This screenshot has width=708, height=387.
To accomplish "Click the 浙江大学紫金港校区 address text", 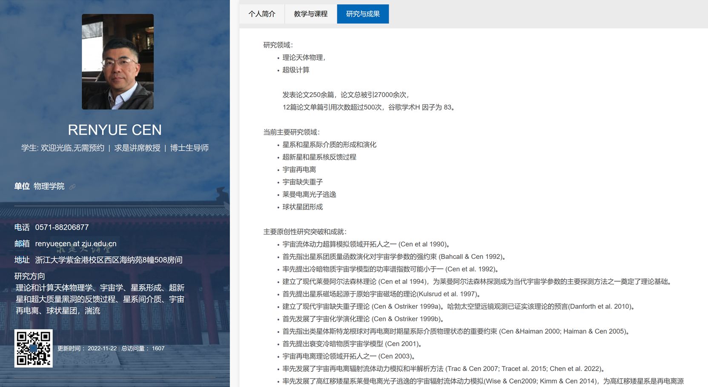I will click(x=109, y=260).
